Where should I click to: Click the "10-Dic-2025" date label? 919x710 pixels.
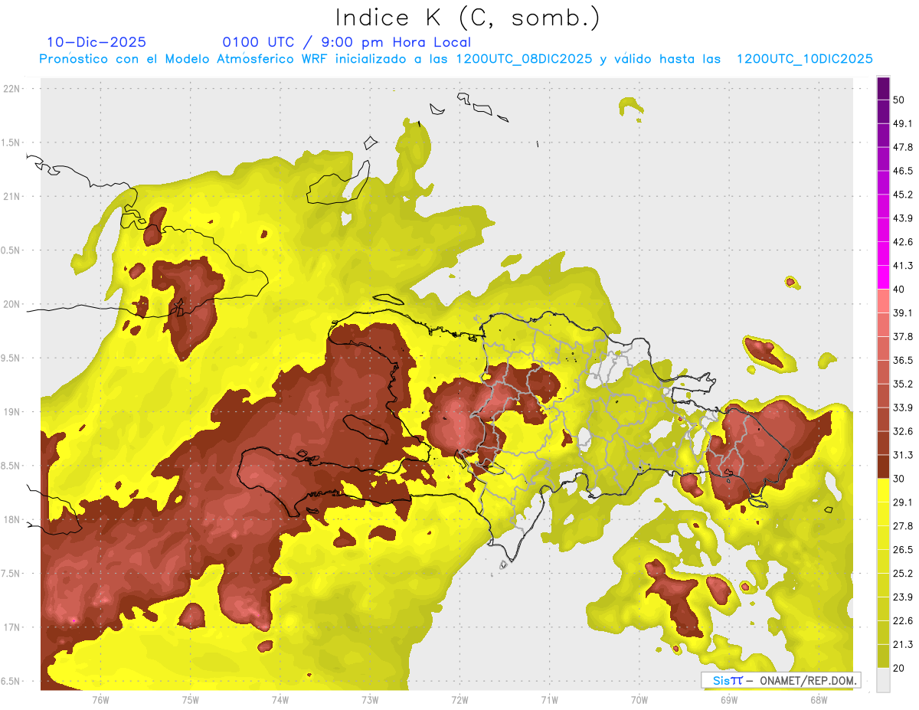click(96, 42)
